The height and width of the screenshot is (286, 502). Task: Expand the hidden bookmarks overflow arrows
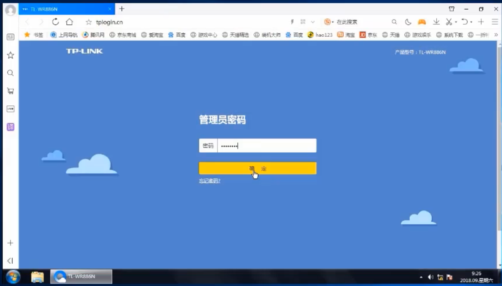pos(496,35)
